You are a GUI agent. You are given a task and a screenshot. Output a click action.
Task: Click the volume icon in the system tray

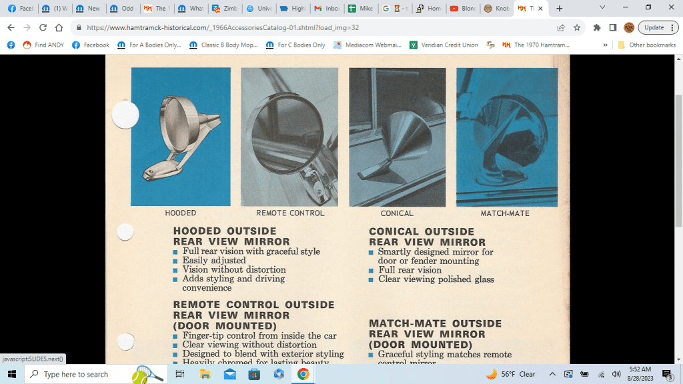coord(616,374)
